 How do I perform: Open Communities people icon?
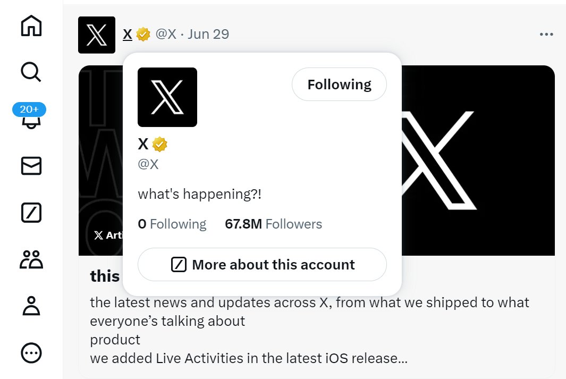pos(31,260)
